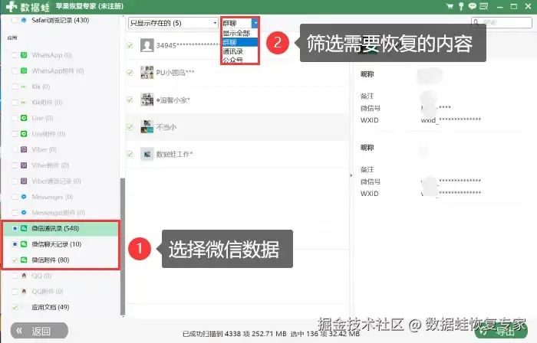The height and width of the screenshot is (343, 537).
Task: Click the green 导出 export button
Action: pos(501,331)
